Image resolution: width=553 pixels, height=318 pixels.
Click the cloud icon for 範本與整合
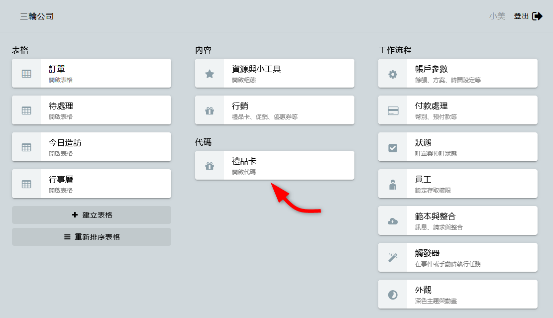(x=393, y=221)
